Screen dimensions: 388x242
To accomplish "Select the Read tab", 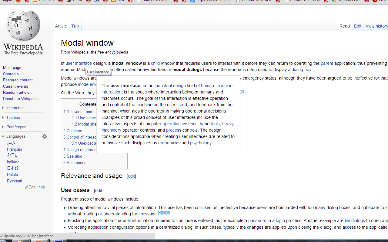I will pyautogui.click(x=345, y=26).
